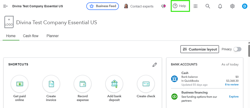Open the megaphone announcements icon
Viewport: 250px width, 108px height.
click(x=163, y=6)
